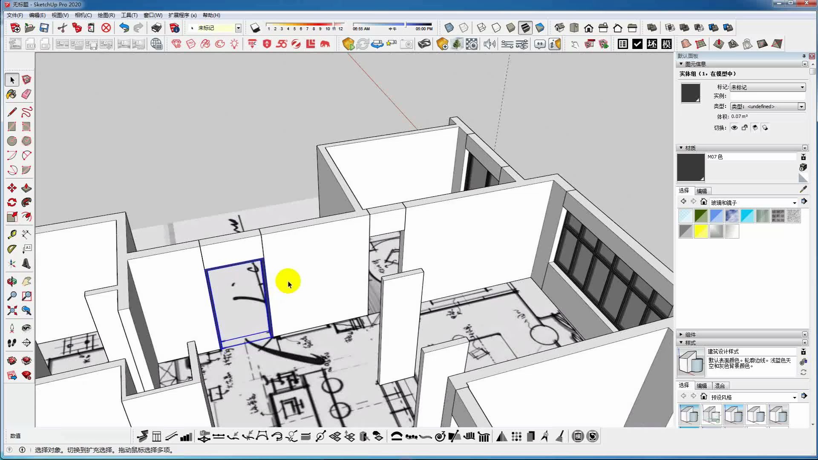This screenshot has height=460, width=818.
Task: Switch to the 编辑 tab in materials
Action: pyautogui.click(x=702, y=191)
